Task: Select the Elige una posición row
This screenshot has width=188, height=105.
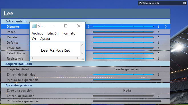Action: (86, 90)
